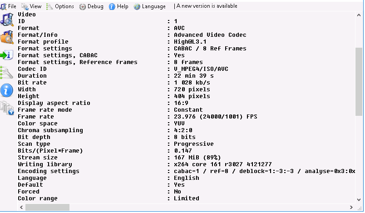Click the horizontal scrollbar thumb
The image size is (365, 213).
[x=48, y=207]
